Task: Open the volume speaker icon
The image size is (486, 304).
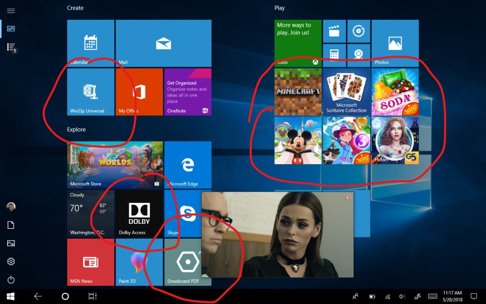Action: (x=402, y=296)
